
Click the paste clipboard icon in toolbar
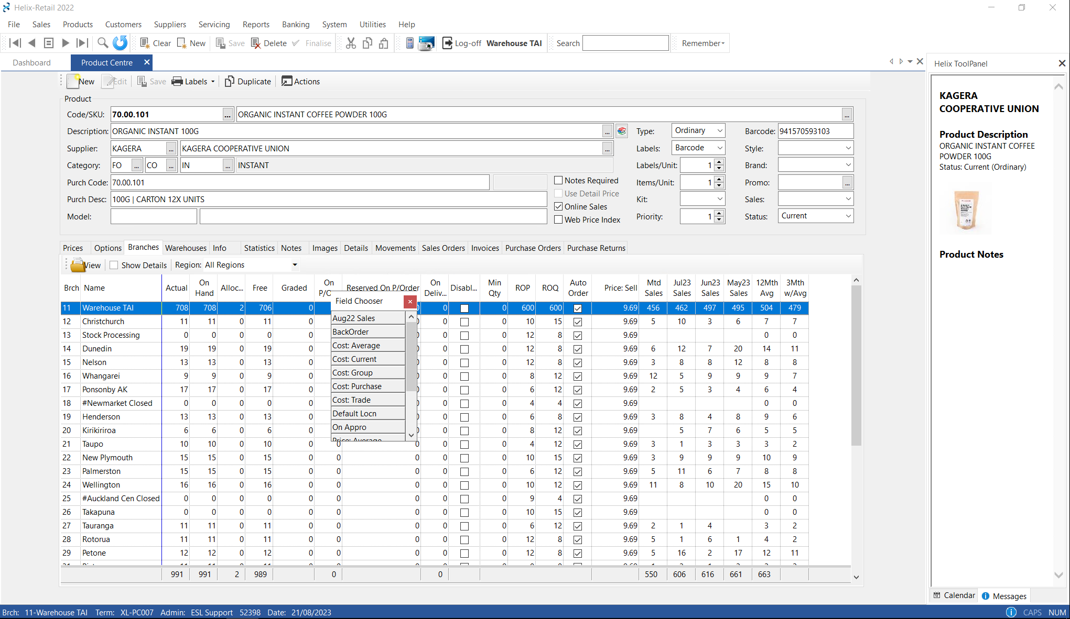384,43
